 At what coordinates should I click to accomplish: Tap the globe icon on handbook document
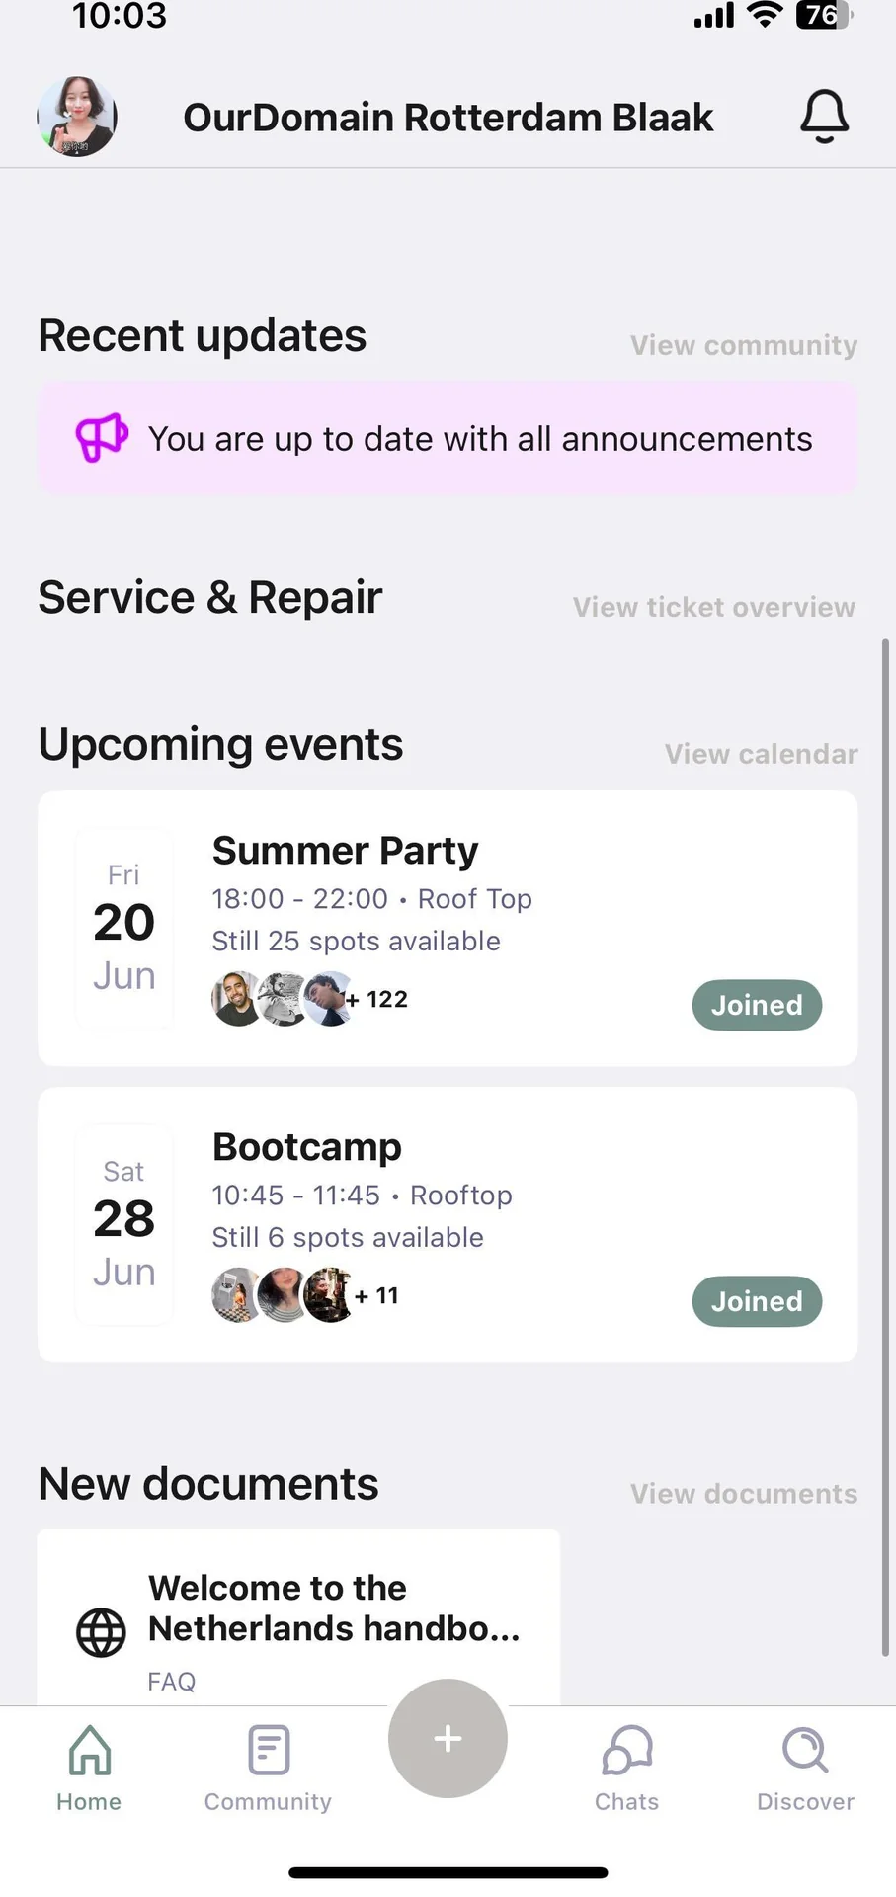click(101, 1632)
